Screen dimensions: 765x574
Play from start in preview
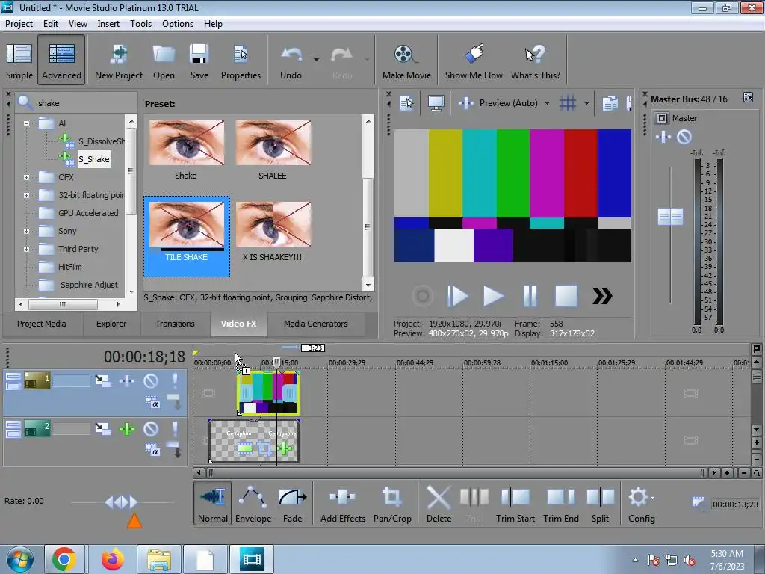pyautogui.click(x=457, y=296)
